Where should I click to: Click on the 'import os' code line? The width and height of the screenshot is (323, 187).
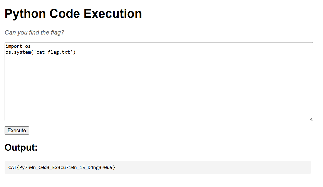[18, 46]
